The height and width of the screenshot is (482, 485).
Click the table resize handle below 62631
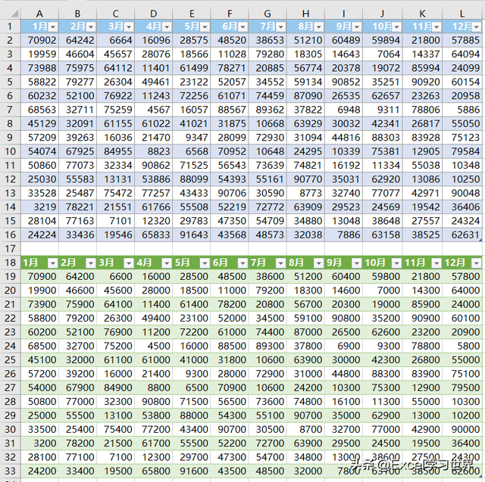click(480, 240)
